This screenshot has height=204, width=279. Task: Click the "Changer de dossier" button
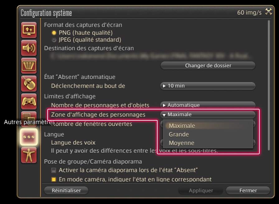point(208,66)
